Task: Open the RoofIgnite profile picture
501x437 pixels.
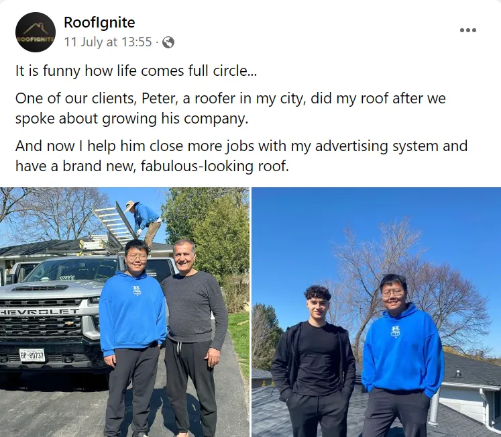Action: [x=36, y=32]
